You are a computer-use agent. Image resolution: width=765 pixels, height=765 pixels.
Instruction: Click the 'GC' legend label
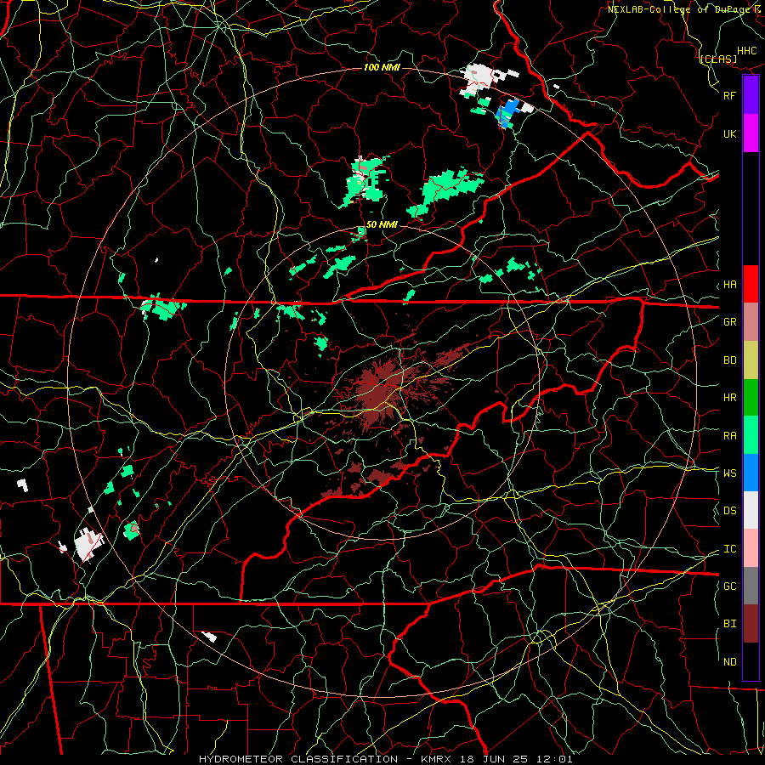click(729, 586)
